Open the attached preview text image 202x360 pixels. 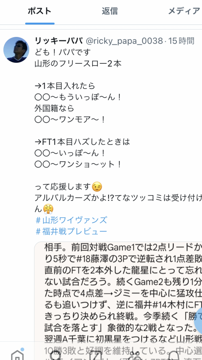[118, 291]
